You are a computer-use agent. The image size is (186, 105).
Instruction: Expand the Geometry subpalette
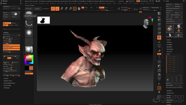[x=169, y=42]
